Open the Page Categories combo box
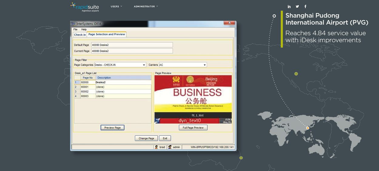Screen dimensions: 379x171 (x=120, y=65)
